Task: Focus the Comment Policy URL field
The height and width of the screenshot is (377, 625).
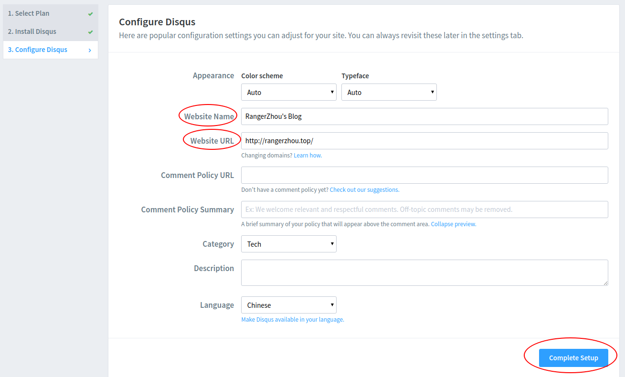Action: pyautogui.click(x=424, y=175)
